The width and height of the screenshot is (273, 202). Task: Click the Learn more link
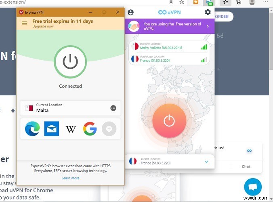click(x=71, y=178)
